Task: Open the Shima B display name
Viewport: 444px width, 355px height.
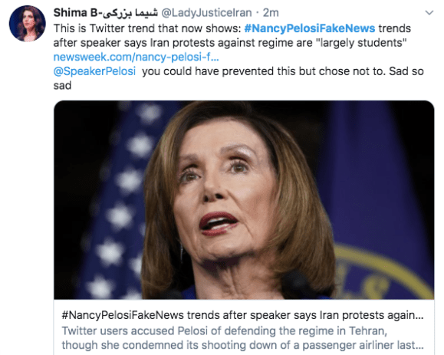Action: (75, 13)
